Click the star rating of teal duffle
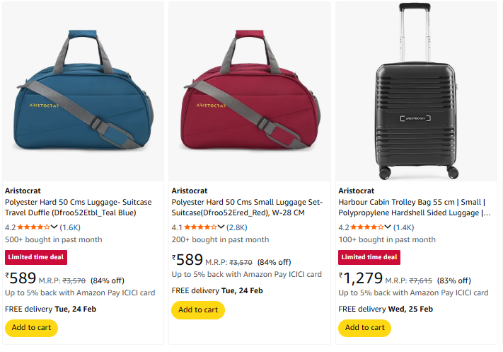The width and height of the screenshot is (503, 352). (x=33, y=227)
